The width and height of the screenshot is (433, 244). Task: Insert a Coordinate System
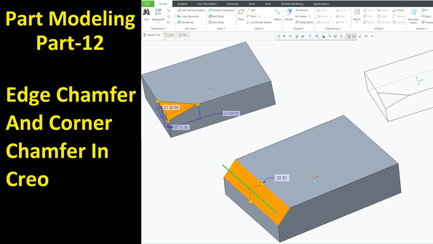coord(259,22)
